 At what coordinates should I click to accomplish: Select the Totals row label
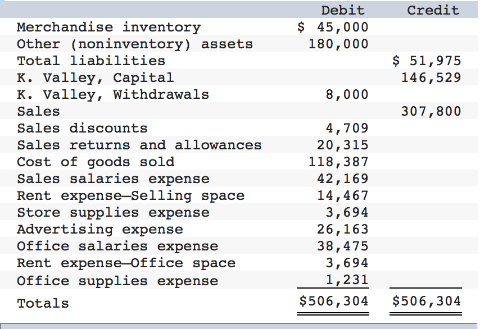(43, 303)
